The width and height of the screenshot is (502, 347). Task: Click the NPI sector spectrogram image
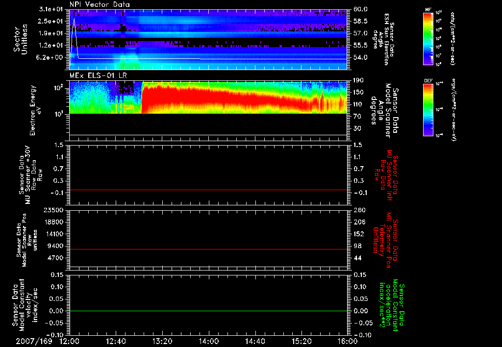[x=208, y=39]
